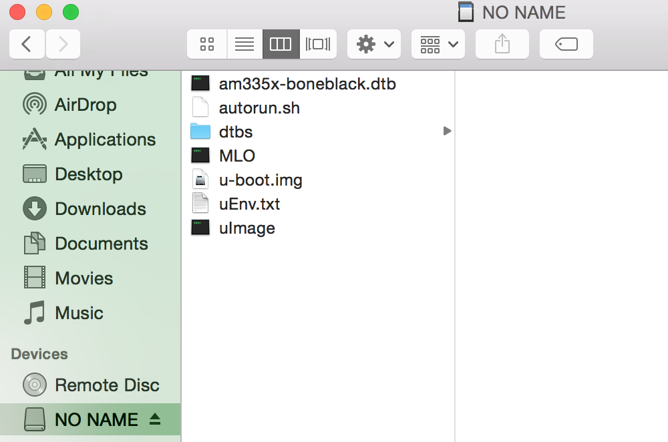Image resolution: width=668 pixels, height=442 pixels.
Task: Switch to icon view
Action: [207, 44]
